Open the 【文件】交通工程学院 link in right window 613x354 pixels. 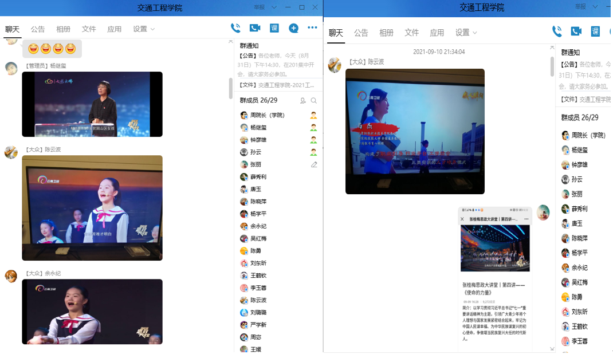pos(586,99)
